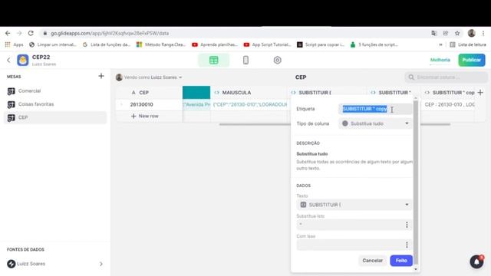Open the Texto column dropdown
The width and height of the screenshot is (491, 276).
354,205
